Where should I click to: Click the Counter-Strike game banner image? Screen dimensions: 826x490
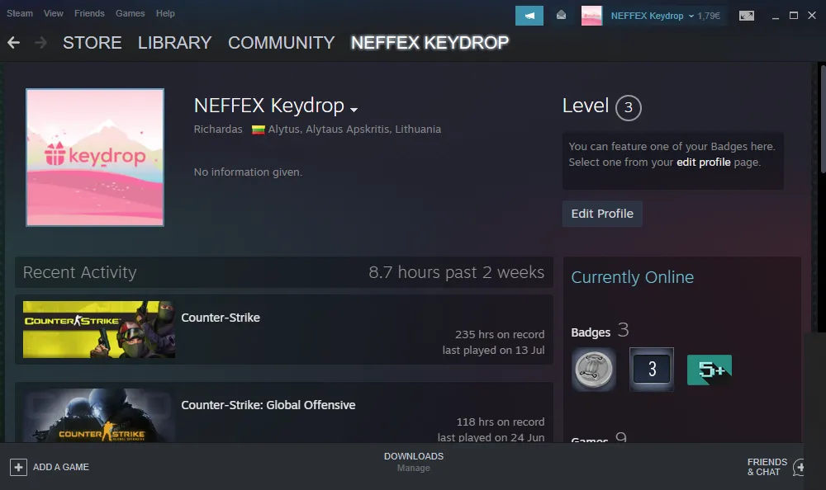[x=99, y=329]
